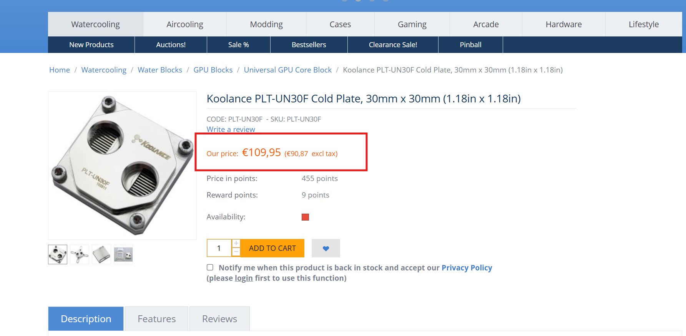This screenshot has height=336, width=686.
Task: Decrease quantity with minus stepper
Action: (x=236, y=252)
